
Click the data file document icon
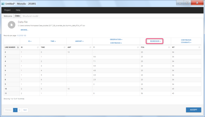click(x=11, y=25)
